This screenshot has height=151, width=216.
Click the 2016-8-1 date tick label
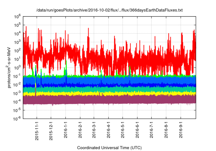click(x=166, y=130)
